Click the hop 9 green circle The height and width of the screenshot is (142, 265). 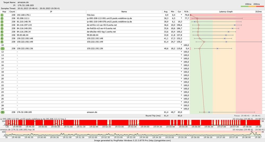pos(2,42)
